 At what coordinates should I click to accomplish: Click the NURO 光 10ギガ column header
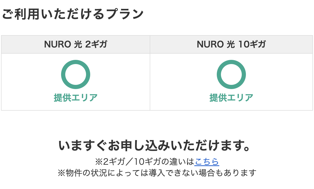[232, 44]
